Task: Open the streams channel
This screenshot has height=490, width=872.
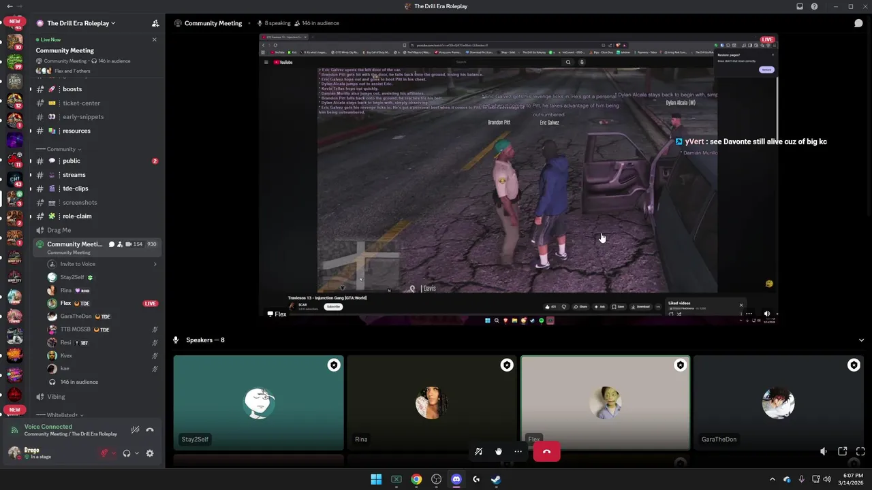Action: point(96,175)
